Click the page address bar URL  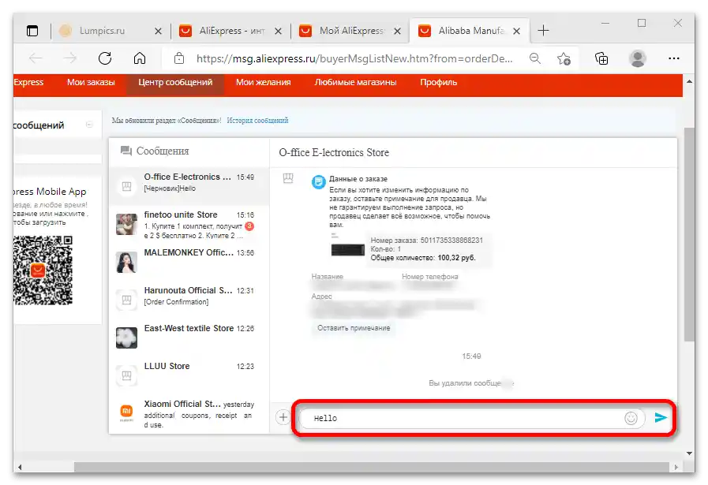tap(354, 58)
